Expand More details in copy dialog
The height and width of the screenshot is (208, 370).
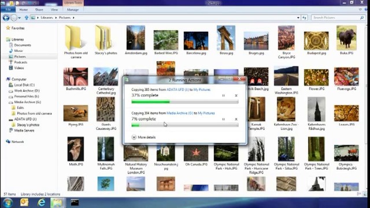pos(143,137)
